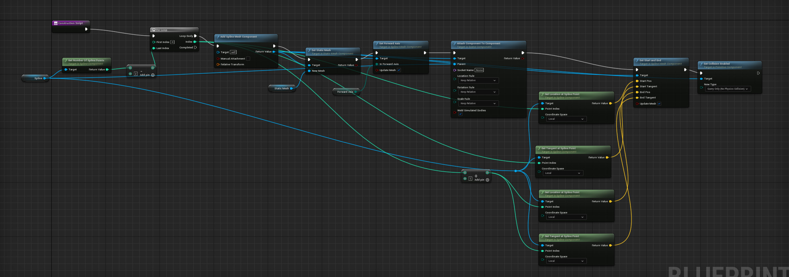Click the Relative Transform input pin
Image resolution: width=789 pixels, height=277 pixels.
[x=218, y=64]
